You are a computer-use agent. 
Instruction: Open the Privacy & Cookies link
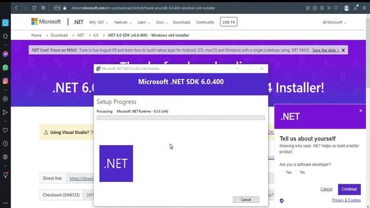point(346,200)
